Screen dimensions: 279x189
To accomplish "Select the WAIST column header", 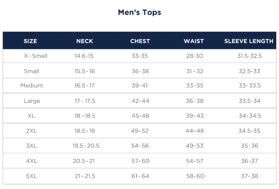I will coord(194,41).
